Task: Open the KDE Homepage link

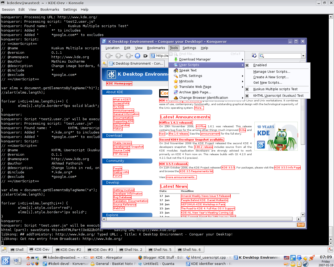Action: [119, 83]
